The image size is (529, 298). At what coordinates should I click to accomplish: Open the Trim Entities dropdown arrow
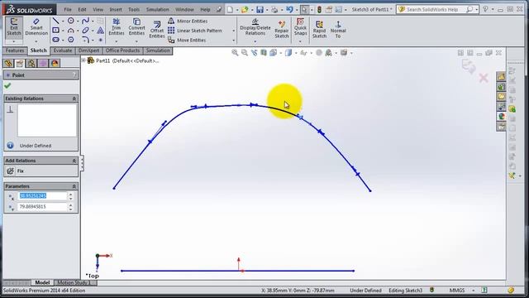(117, 41)
